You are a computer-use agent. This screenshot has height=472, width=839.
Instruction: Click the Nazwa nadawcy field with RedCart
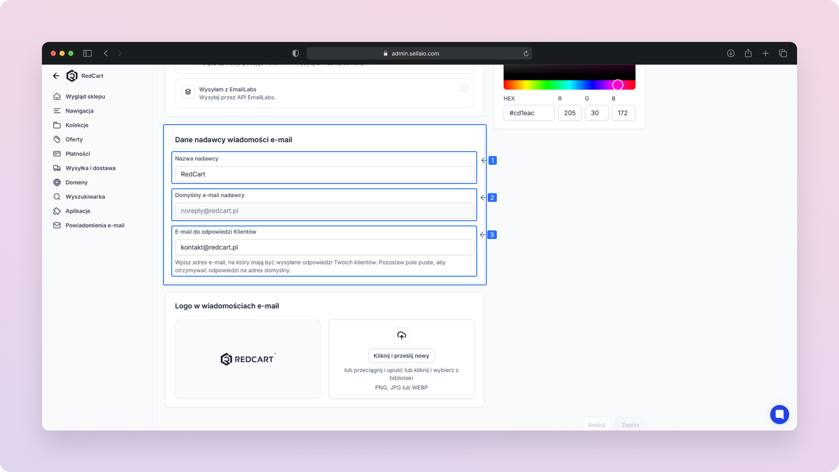(x=324, y=174)
